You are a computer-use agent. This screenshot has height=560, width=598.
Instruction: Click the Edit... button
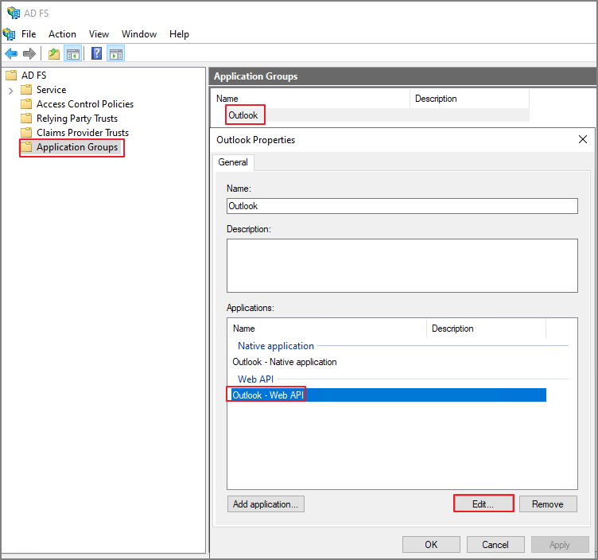click(x=483, y=504)
